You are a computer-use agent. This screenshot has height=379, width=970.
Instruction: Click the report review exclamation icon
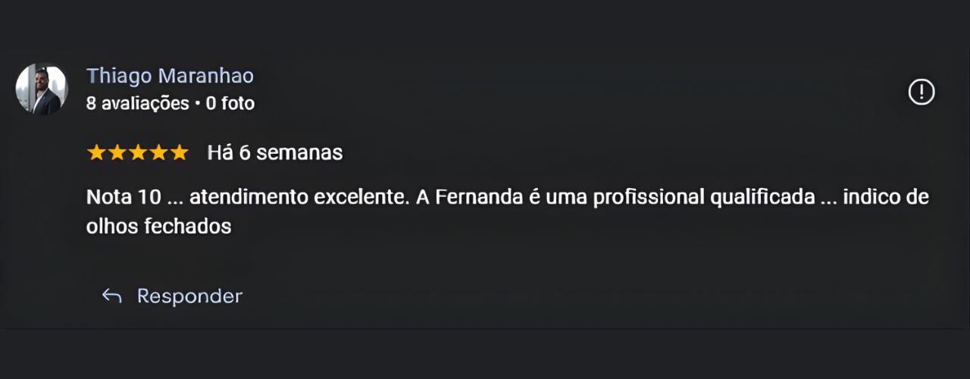tap(921, 92)
